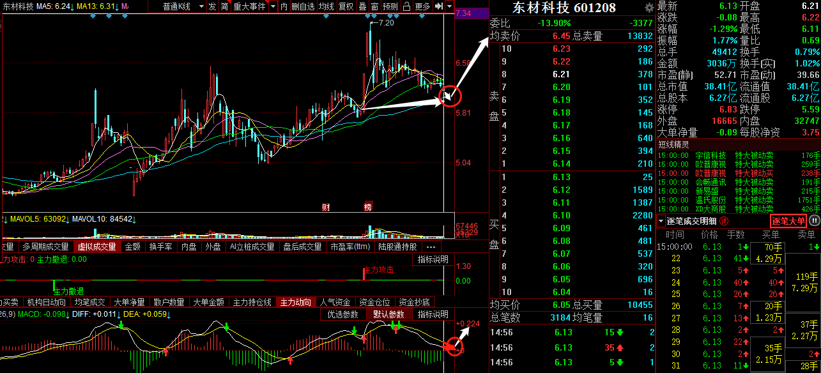Open the settings gear beside stock code 601208

pos(649,8)
